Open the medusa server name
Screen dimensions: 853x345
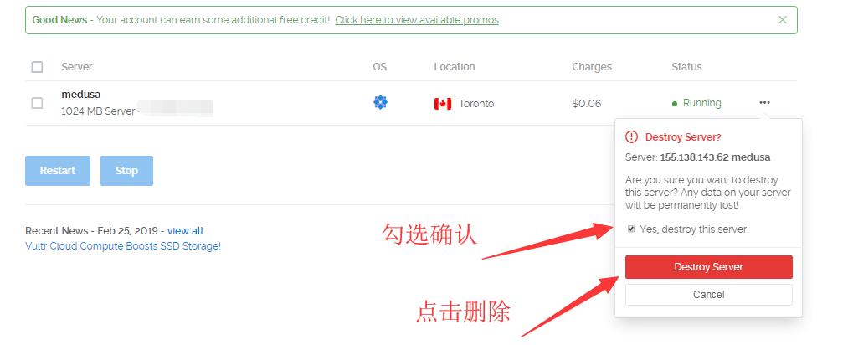coord(81,94)
